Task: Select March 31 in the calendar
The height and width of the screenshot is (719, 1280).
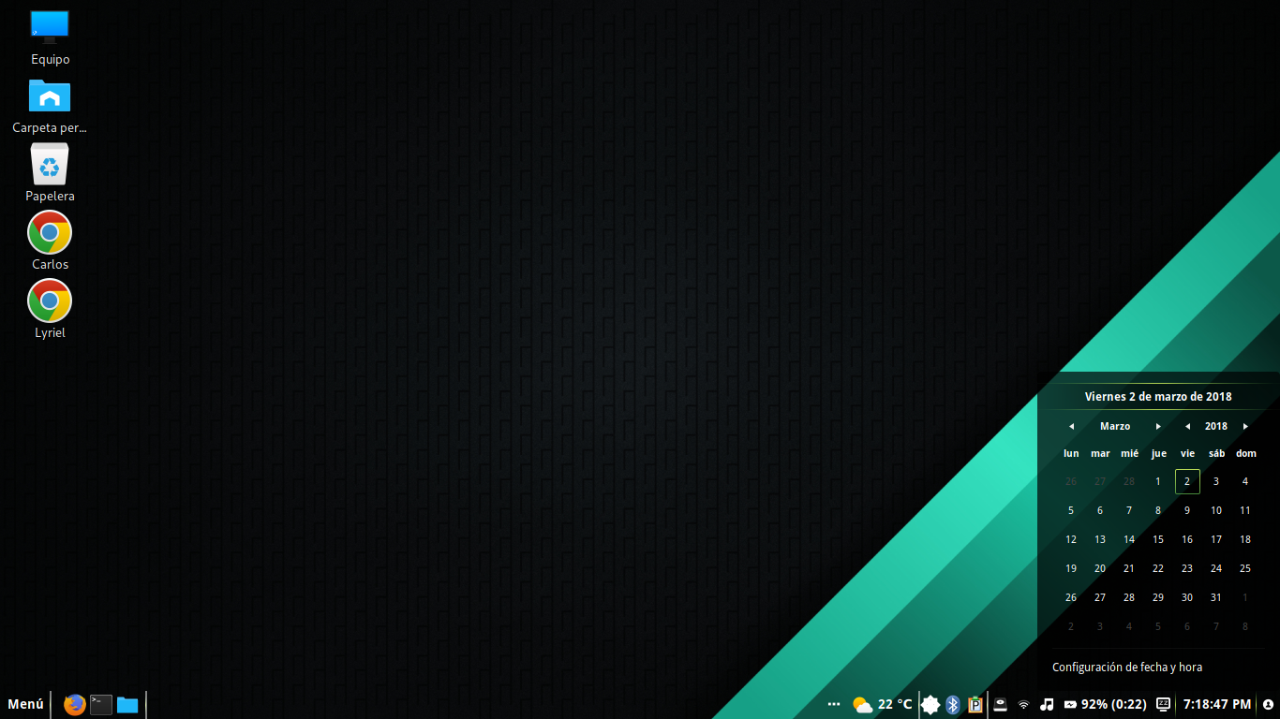Action: tap(1216, 597)
